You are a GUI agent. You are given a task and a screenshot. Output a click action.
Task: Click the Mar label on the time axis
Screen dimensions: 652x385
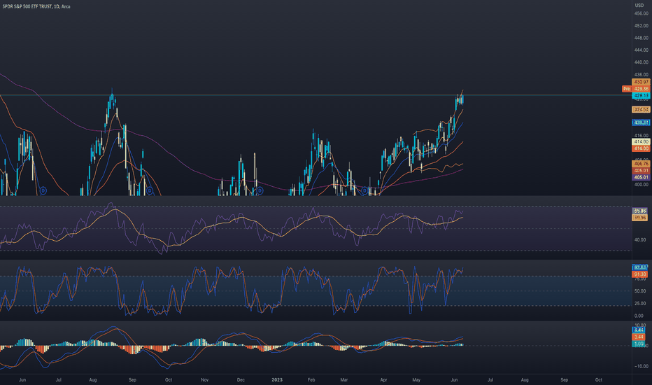click(344, 379)
